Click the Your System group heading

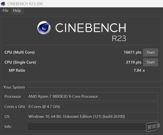point(14,87)
